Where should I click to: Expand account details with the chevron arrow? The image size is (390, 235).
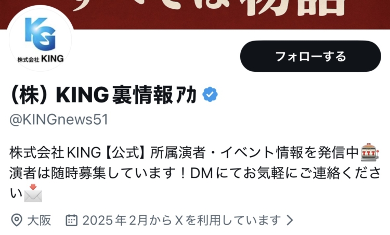pos(290,220)
